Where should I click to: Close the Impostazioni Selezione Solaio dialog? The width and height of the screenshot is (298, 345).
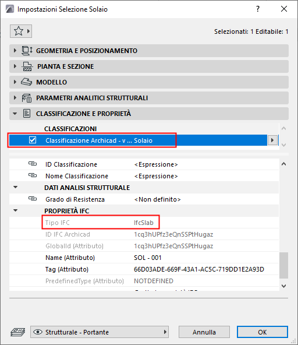tap(284, 9)
